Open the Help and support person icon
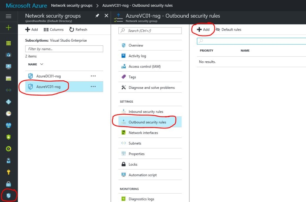 (x=8, y=161)
